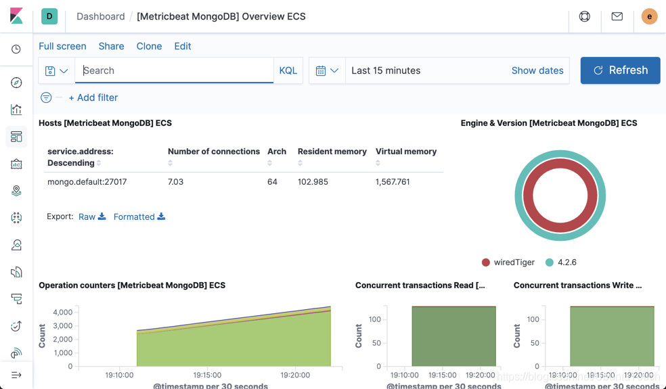Open SIEM icon in sidebar
The width and height of the screenshot is (666, 389).
coord(16,353)
